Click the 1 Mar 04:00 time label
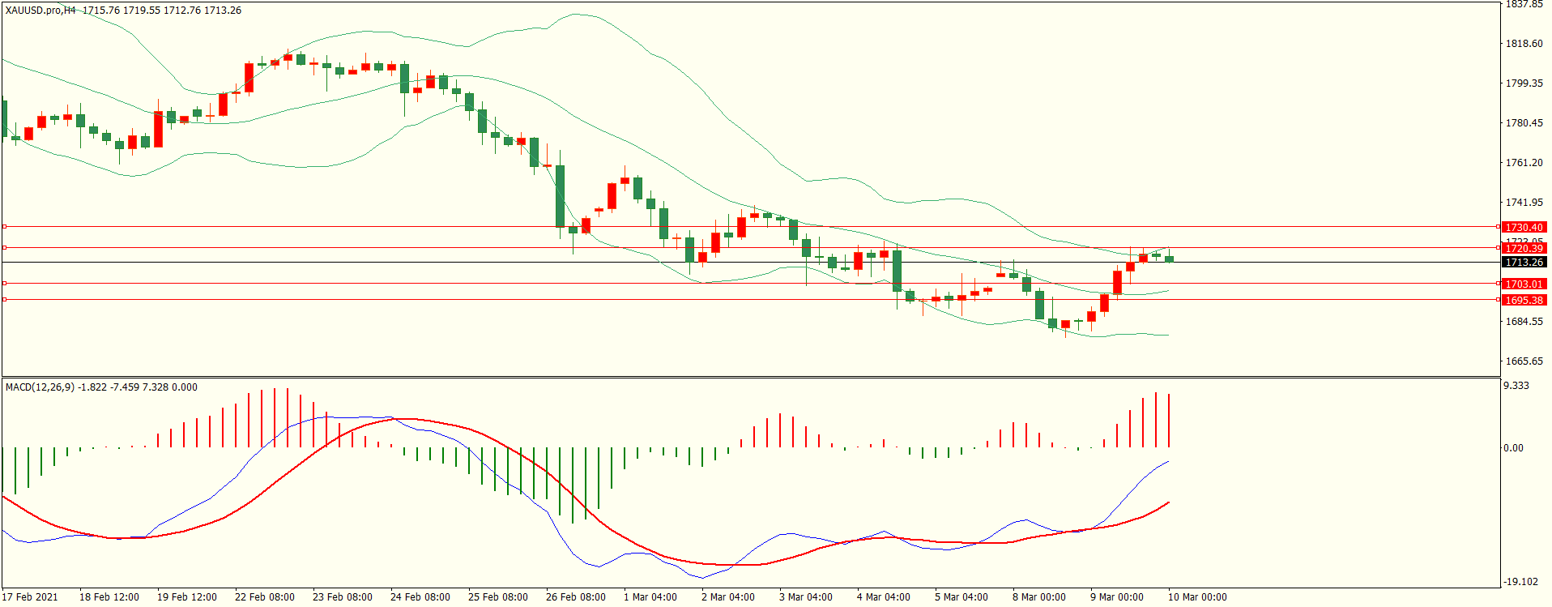The image size is (1552, 607). click(x=650, y=597)
